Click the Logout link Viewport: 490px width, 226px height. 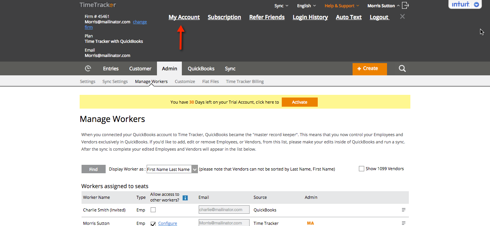[x=379, y=17]
